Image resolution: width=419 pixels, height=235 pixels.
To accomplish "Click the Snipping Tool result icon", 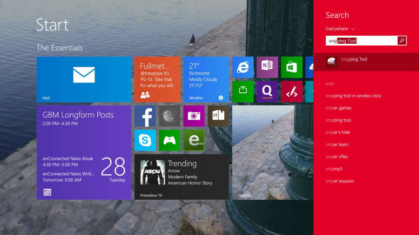I will click(x=331, y=62).
